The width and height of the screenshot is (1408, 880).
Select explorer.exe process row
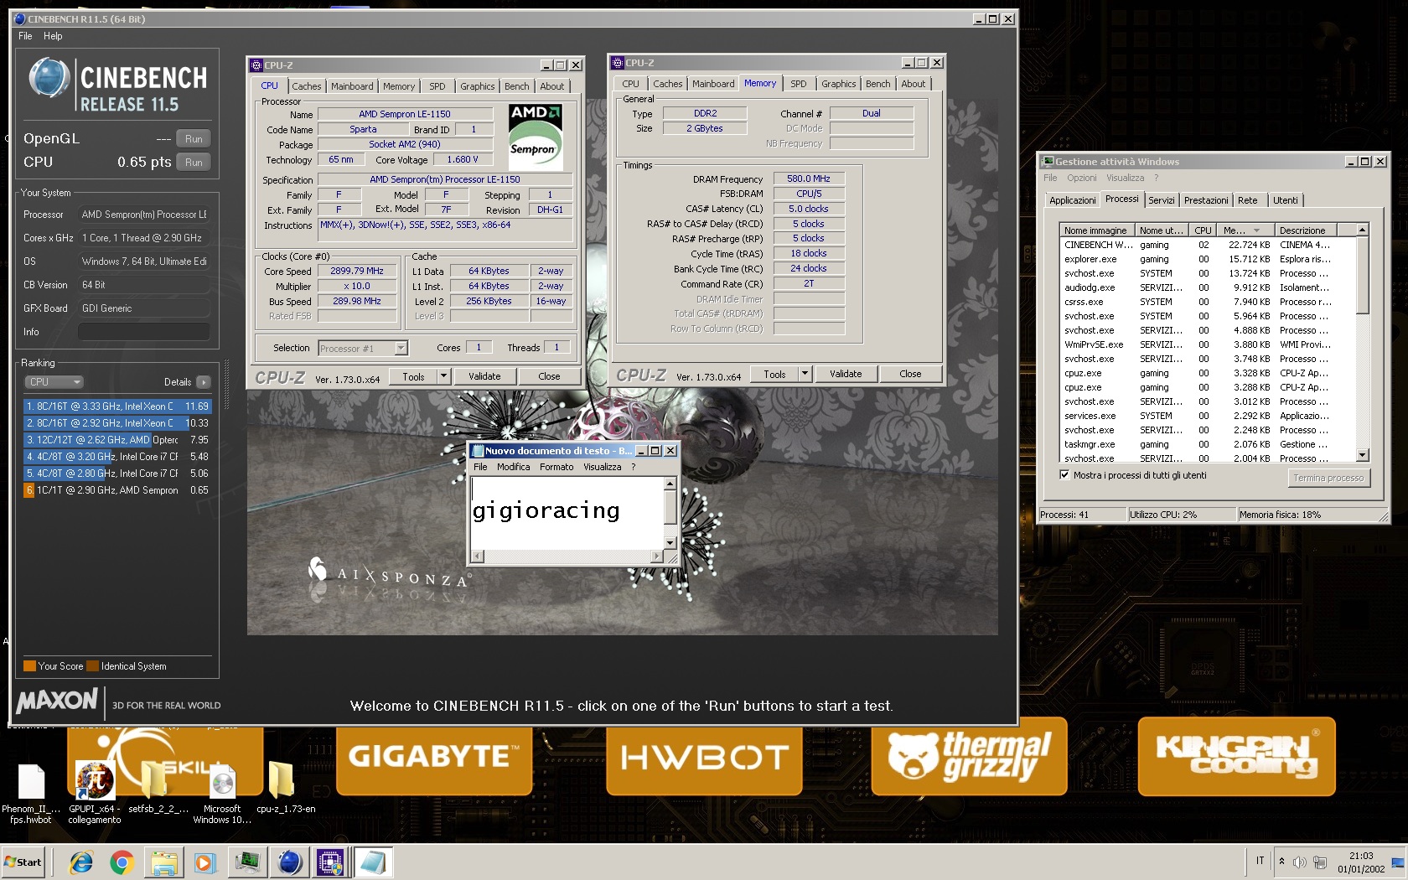coord(1207,259)
